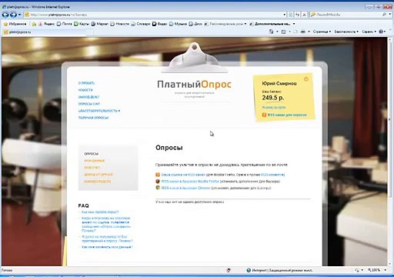Select the third orange sidebar item
The width and height of the screenshot is (394, 277).
[92, 168]
